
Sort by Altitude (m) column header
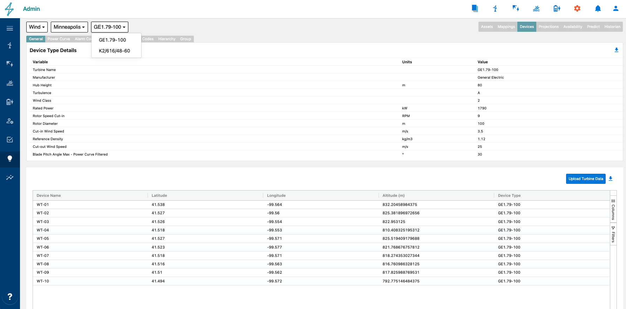tap(436, 195)
